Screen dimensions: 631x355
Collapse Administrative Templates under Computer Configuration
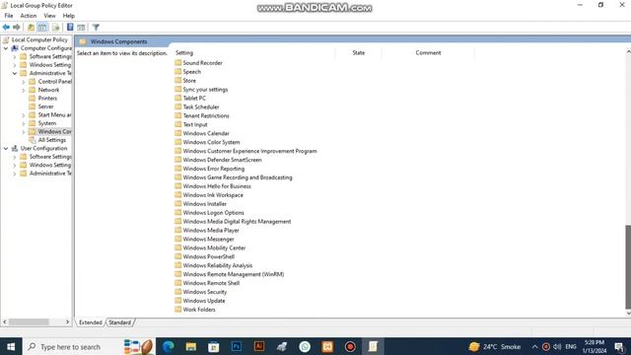(15, 73)
